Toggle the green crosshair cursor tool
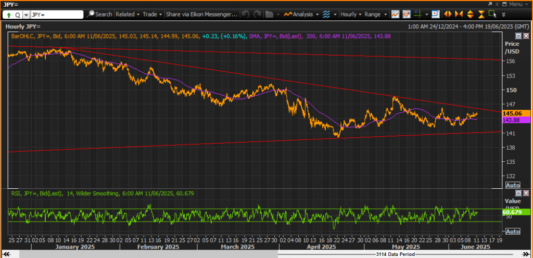Viewport: 533px width, 258px height. tap(418, 14)
